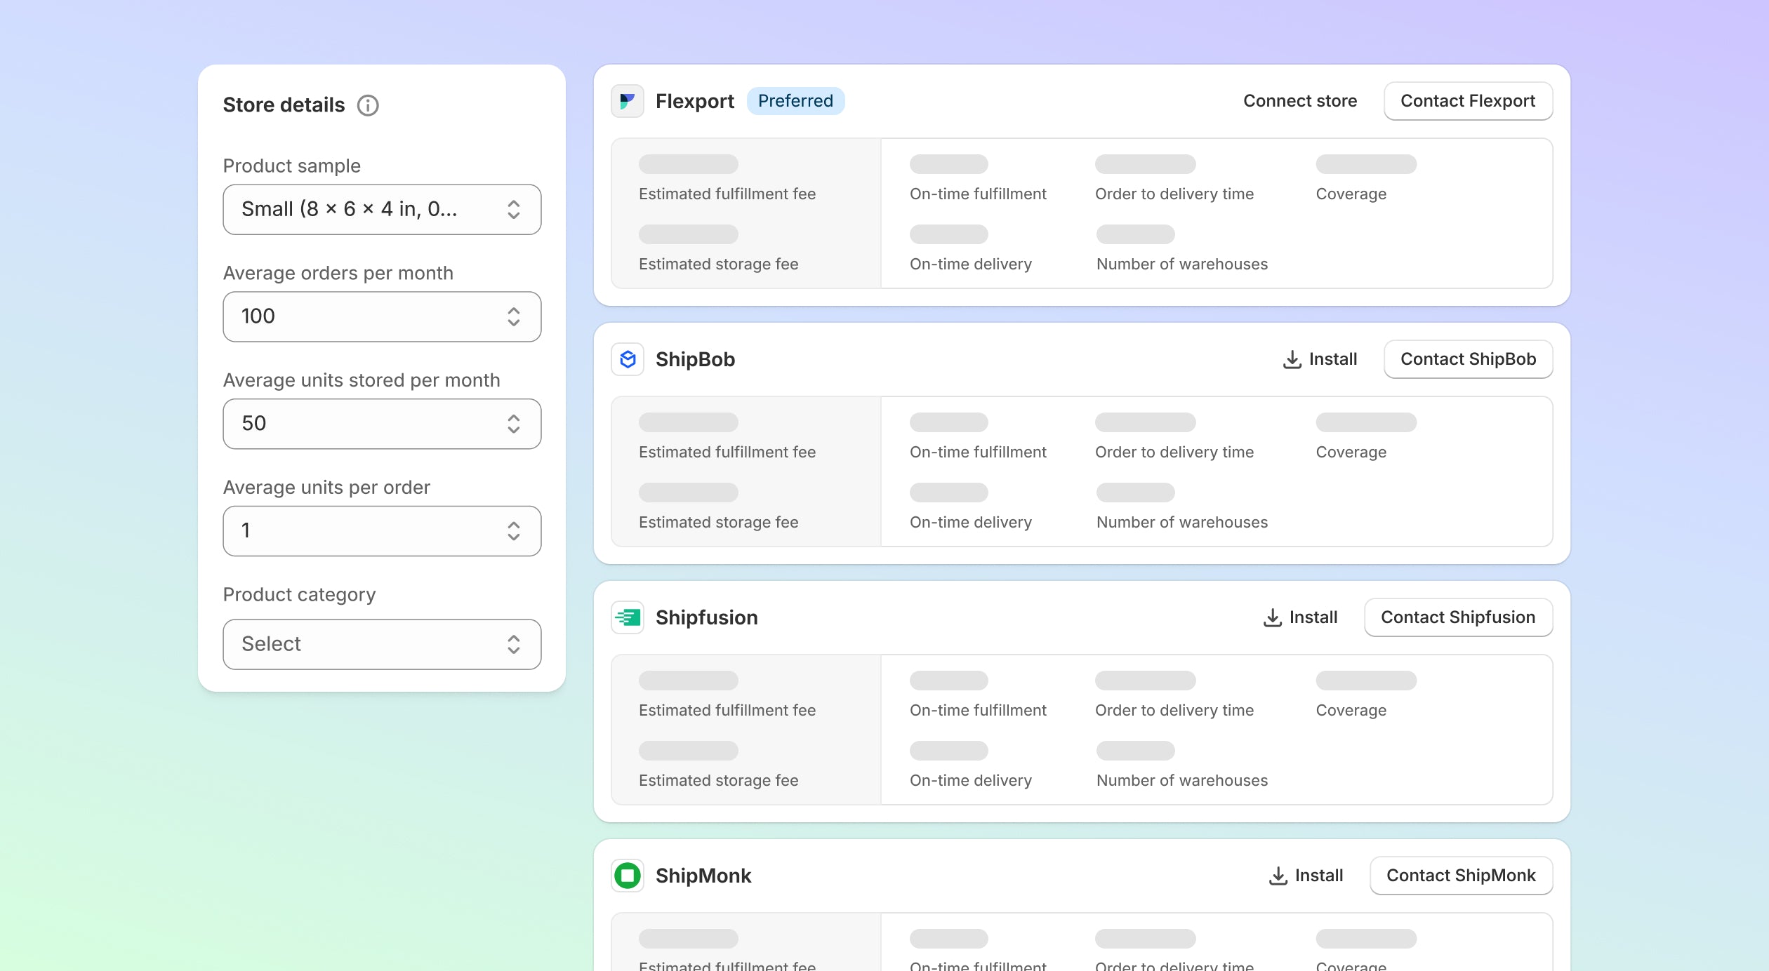The image size is (1769, 971).
Task: Click the Contact Flexport button
Action: 1468,101
